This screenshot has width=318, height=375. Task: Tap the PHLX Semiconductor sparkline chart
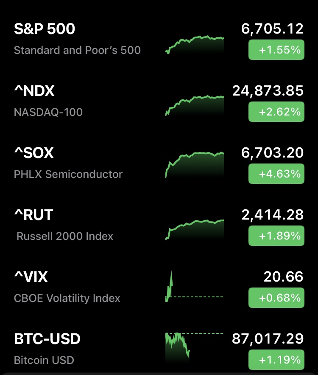[x=195, y=164]
